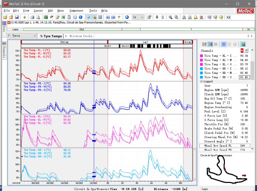Click the Excel export icon
The width and height of the screenshot is (257, 191).
(63, 17)
